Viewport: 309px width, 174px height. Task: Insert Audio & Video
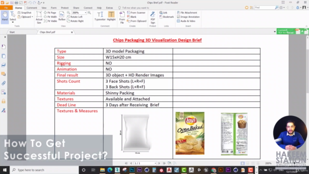pos(186,21)
